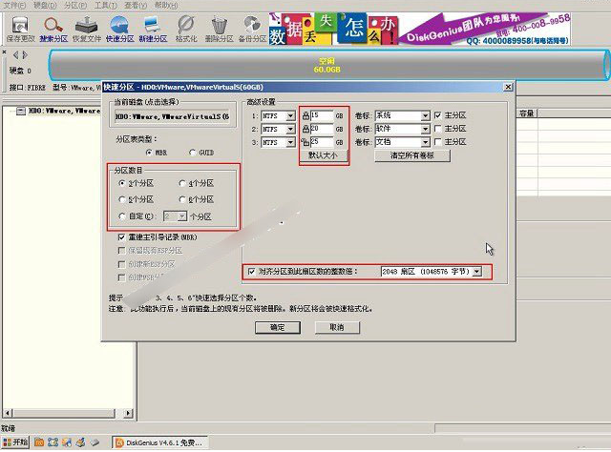
Task: Select the custom (自定) partition count radio
Action: tap(122, 216)
